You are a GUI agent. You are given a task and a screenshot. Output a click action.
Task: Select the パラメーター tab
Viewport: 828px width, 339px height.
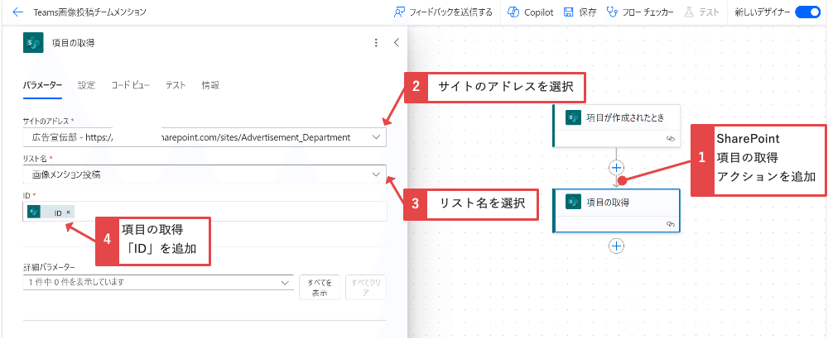pyautogui.click(x=42, y=85)
